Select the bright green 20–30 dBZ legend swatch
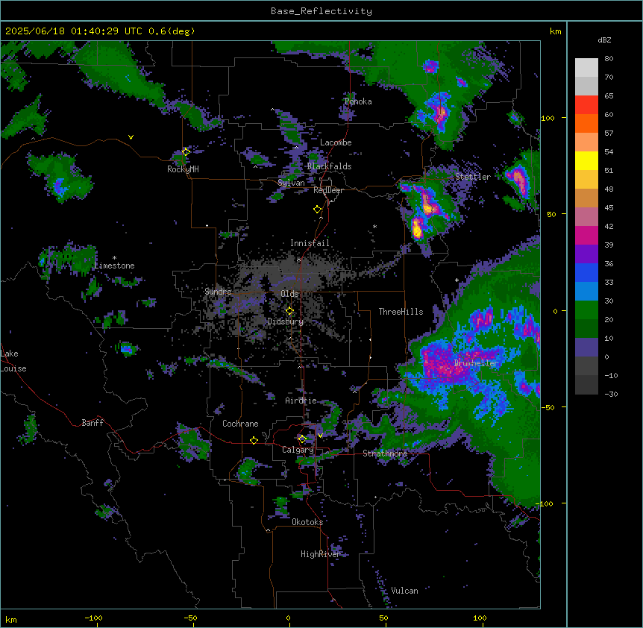The height and width of the screenshot is (628, 643). [586, 310]
